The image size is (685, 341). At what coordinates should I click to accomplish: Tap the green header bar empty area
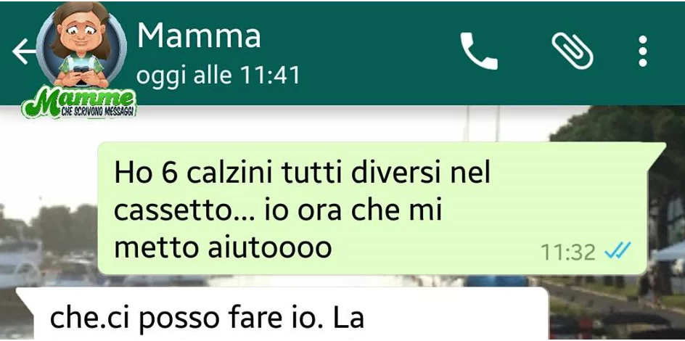pos(372,52)
